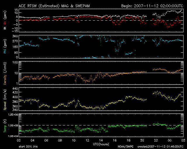The image size is (187, 149).
Task: Click the '180' tick label on the Phi axis
Action: point(15,47)
